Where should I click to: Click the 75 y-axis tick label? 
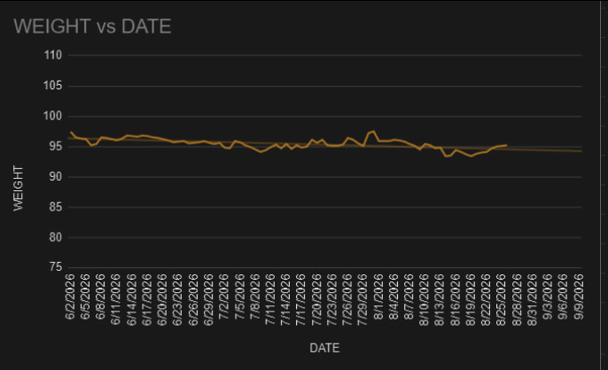pyautogui.click(x=56, y=267)
